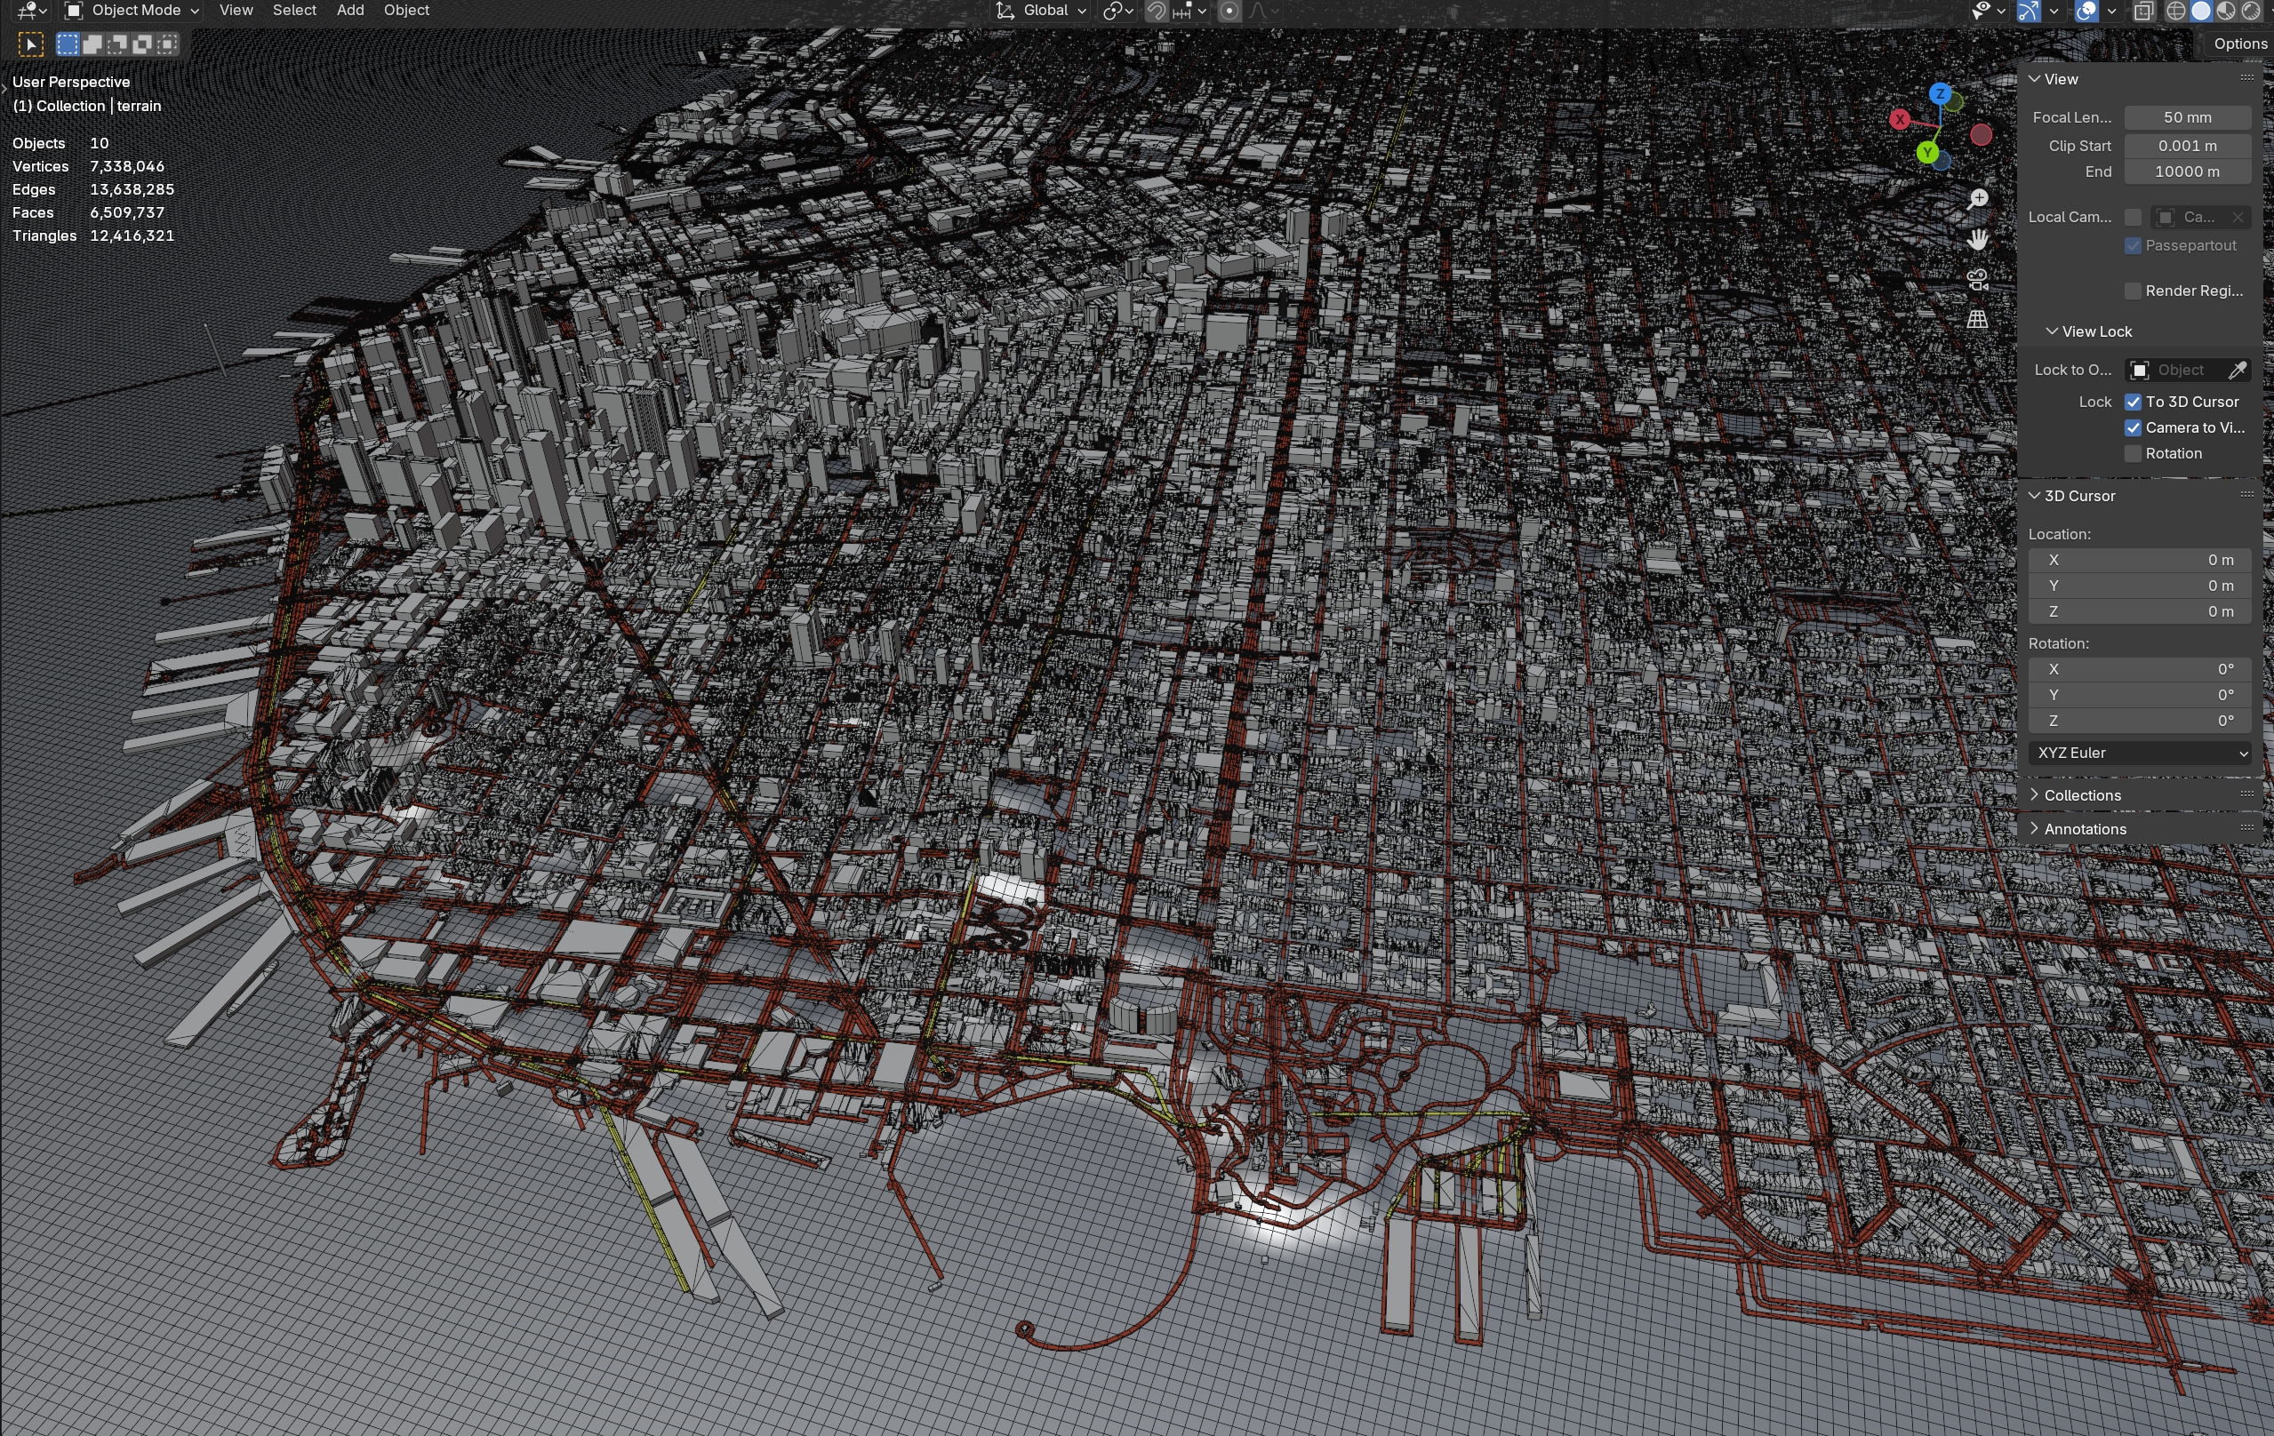Click the camera view gizmo icon
Viewport: 2274px width, 1436px height.
tap(1977, 279)
